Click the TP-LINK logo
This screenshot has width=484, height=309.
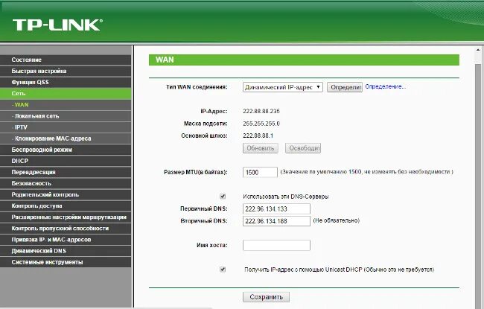[x=57, y=25]
